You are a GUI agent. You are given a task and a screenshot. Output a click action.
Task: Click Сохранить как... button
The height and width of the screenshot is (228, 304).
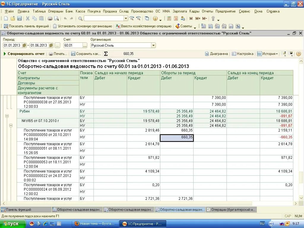[x=86, y=54]
